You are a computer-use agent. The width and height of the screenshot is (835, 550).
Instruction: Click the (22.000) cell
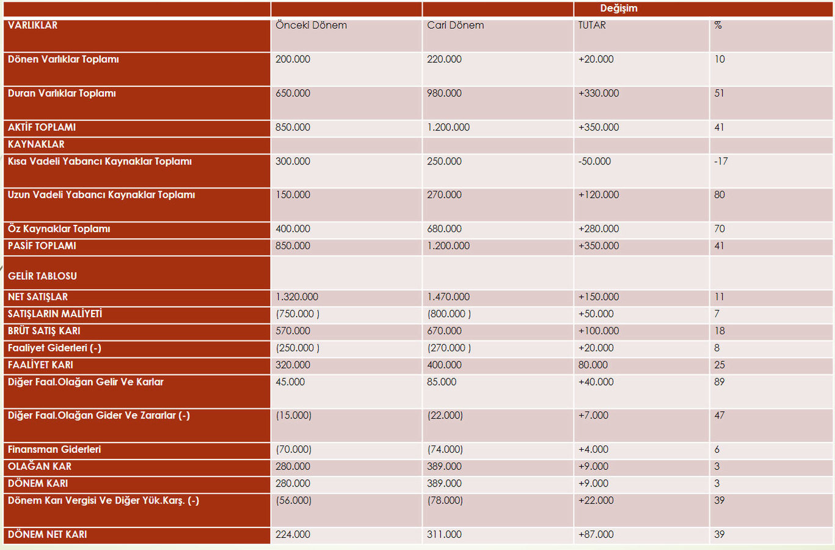coord(445,416)
